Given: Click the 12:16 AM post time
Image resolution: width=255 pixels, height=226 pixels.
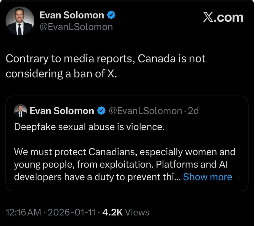Looking at the screenshot, I should click(23, 212).
